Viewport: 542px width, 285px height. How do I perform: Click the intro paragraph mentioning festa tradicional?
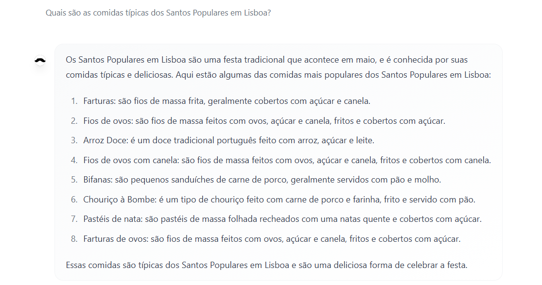(x=278, y=67)
